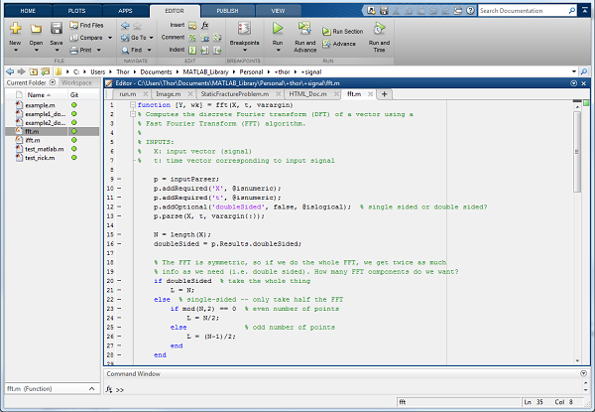This screenshot has height=412, width=595.
Task: Switch to the PUBLISH ribbon tab
Action: click(x=227, y=11)
